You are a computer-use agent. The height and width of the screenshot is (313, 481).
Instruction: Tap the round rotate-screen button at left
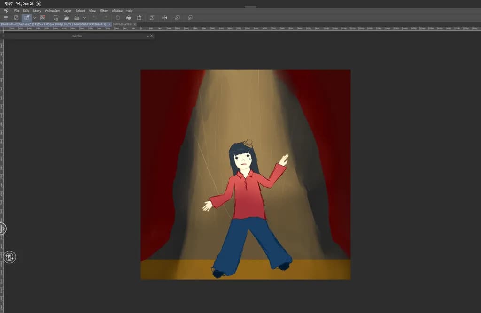pos(9,257)
